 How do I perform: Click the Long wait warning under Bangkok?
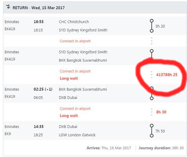[69, 78]
